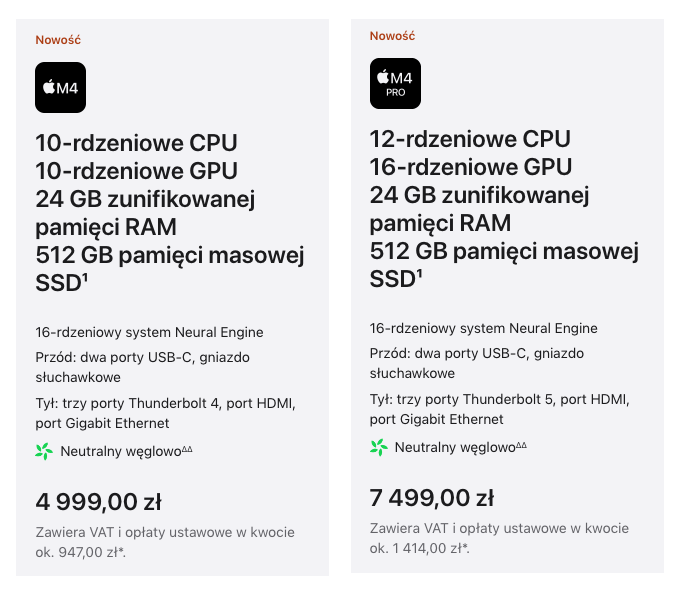The height and width of the screenshot is (595, 679).
Task: Click the 4 999,00 zł price
Action: pyautogui.click(x=98, y=502)
